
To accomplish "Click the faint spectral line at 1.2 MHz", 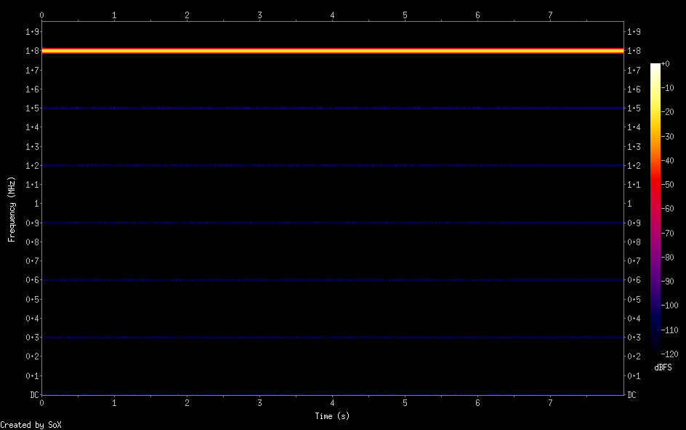I will 333,165.
